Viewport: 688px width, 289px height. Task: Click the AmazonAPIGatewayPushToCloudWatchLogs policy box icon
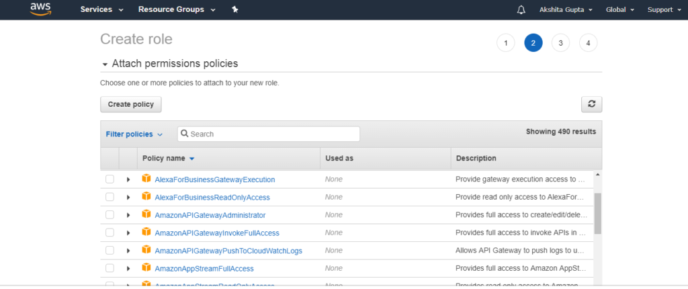pos(146,250)
